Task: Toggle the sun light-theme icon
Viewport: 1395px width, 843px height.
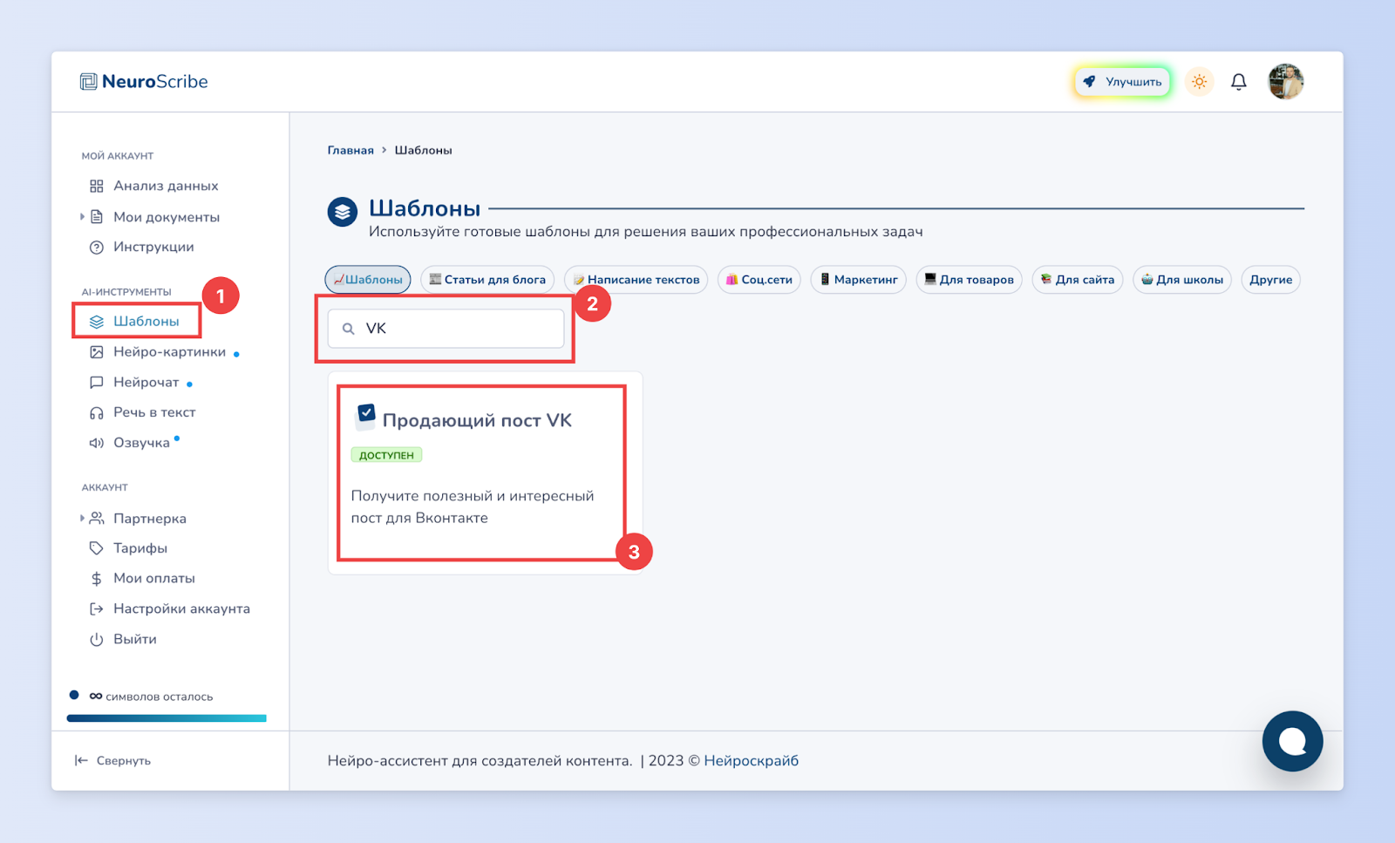Action: [1200, 82]
